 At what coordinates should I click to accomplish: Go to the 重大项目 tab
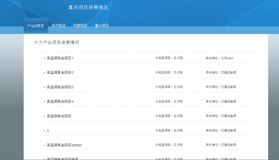click(x=102, y=26)
